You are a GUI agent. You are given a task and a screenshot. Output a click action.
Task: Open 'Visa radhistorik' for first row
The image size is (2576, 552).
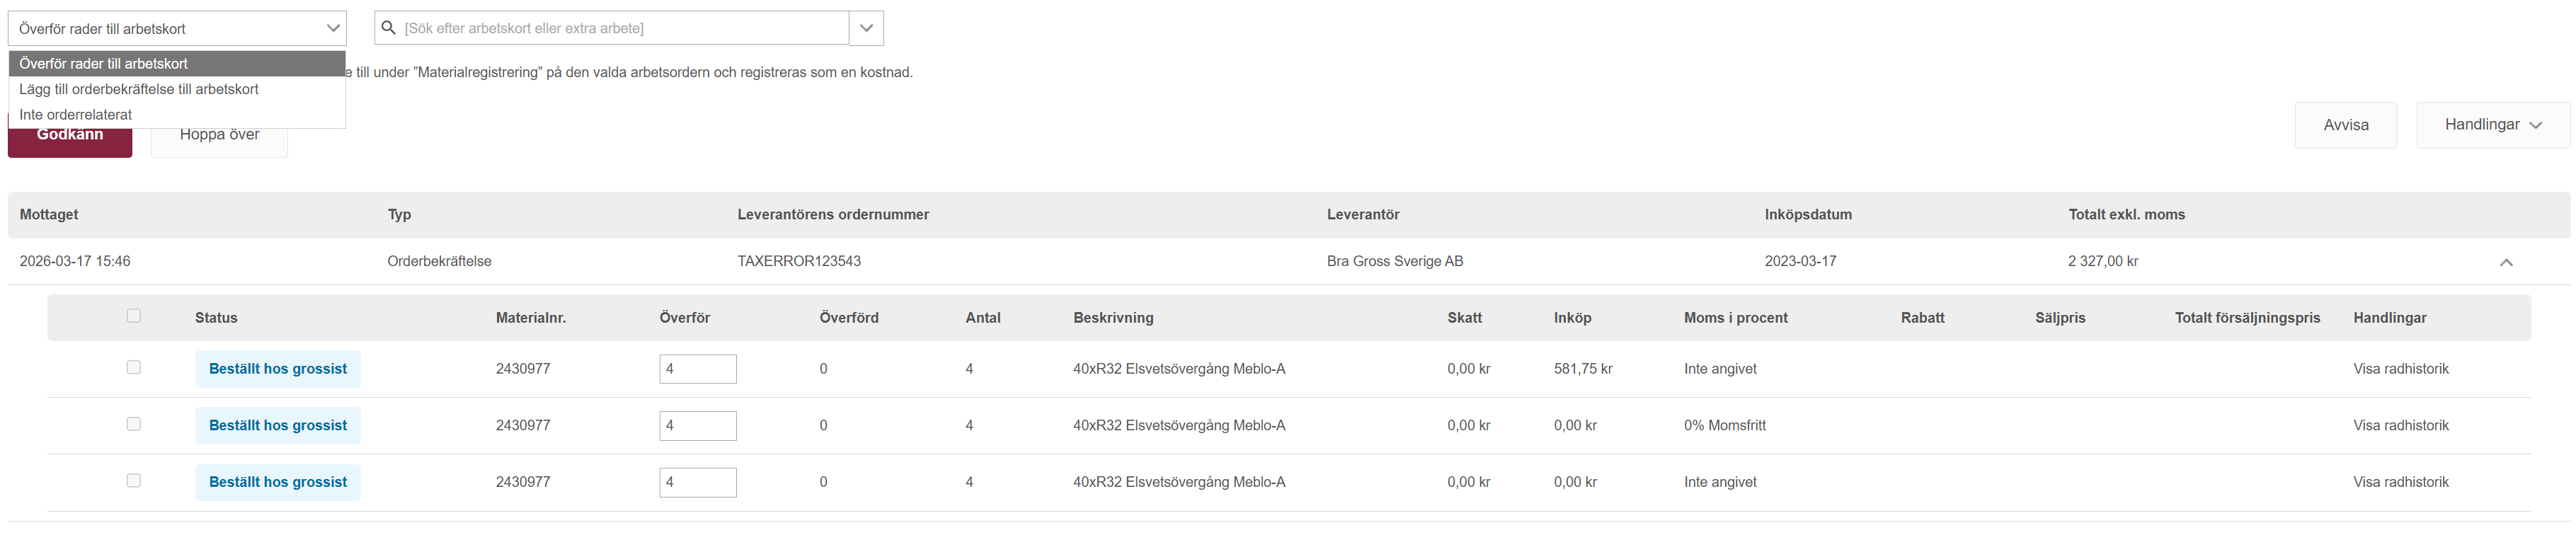2400,369
